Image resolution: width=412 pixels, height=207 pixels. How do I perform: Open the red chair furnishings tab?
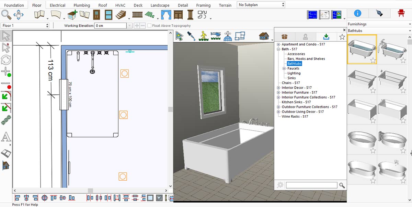pos(401,13)
